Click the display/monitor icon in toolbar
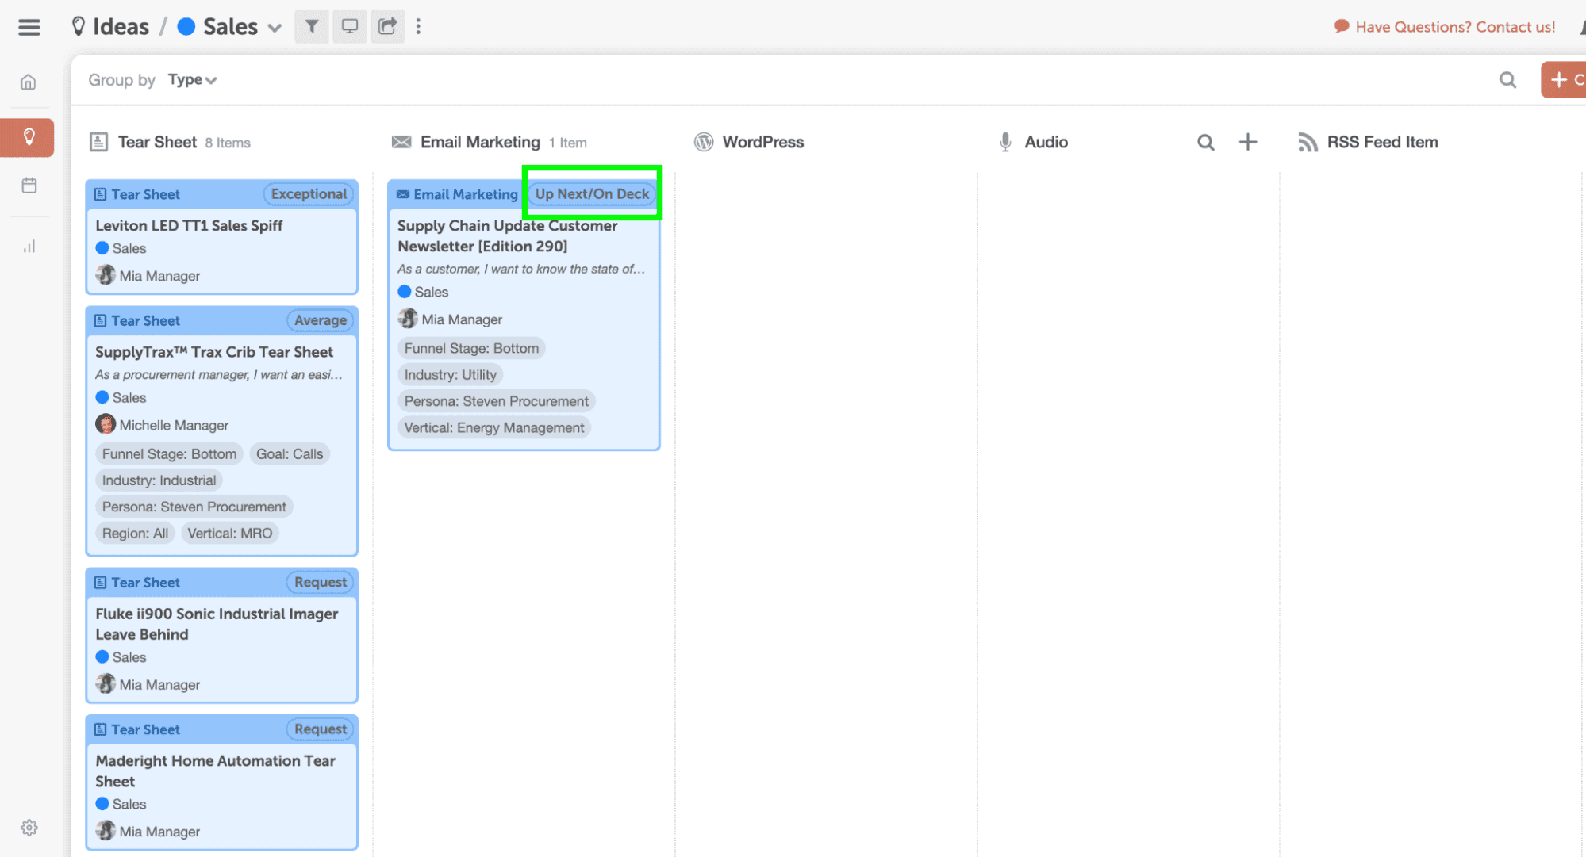This screenshot has height=857, width=1586. coord(350,26)
